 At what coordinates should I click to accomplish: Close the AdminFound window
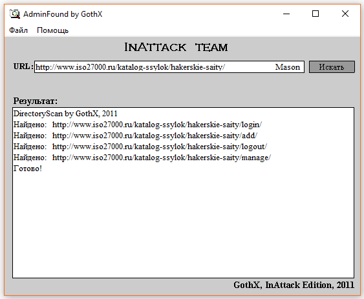coord(345,14)
